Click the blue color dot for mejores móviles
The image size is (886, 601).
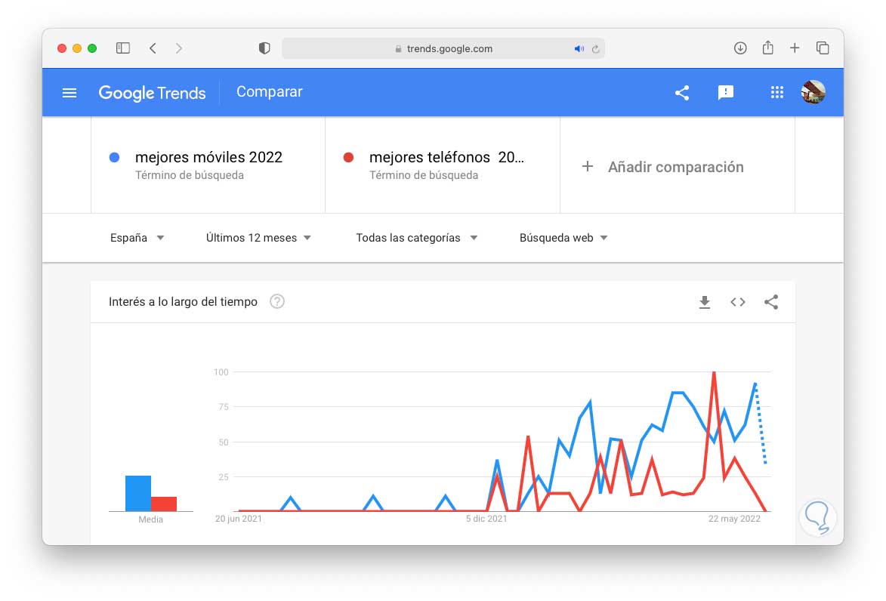point(115,158)
